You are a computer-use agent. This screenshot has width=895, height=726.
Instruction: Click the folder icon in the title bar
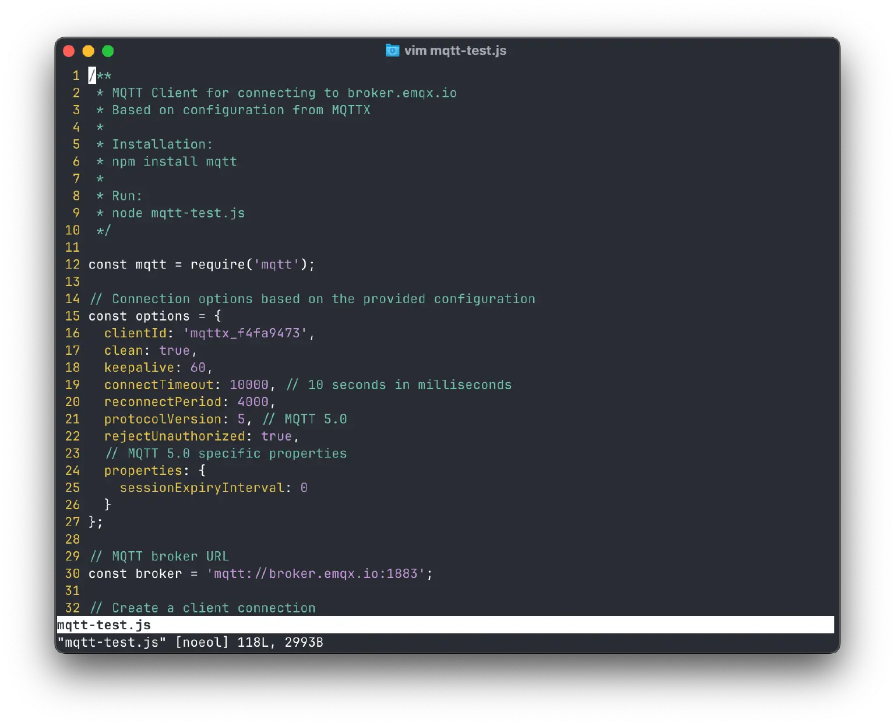click(392, 51)
